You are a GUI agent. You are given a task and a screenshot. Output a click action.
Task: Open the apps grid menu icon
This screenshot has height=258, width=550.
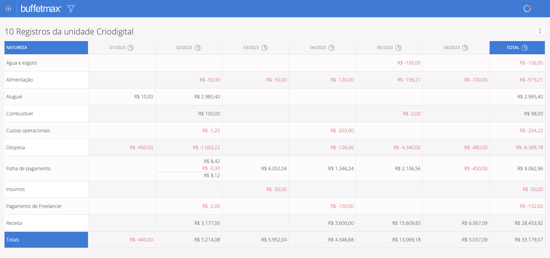coord(8,9)
